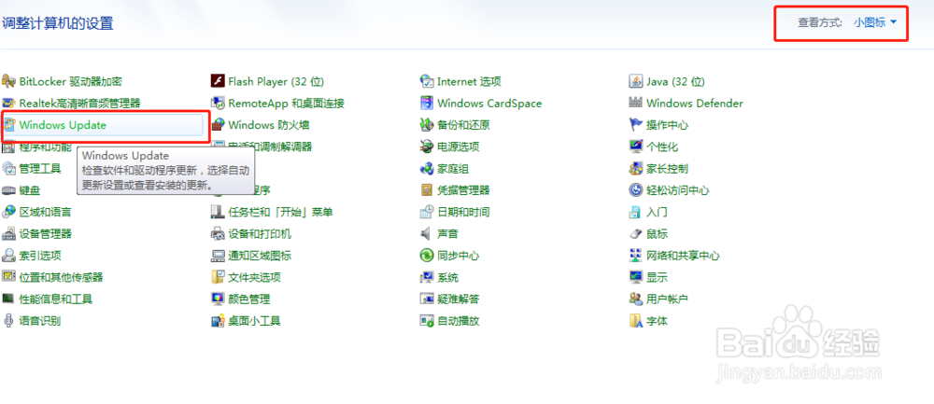Open the 小图标 view mode dropdown

point(875,22)
